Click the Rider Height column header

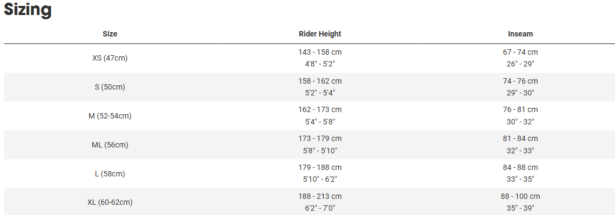click(x=320, y=34)
